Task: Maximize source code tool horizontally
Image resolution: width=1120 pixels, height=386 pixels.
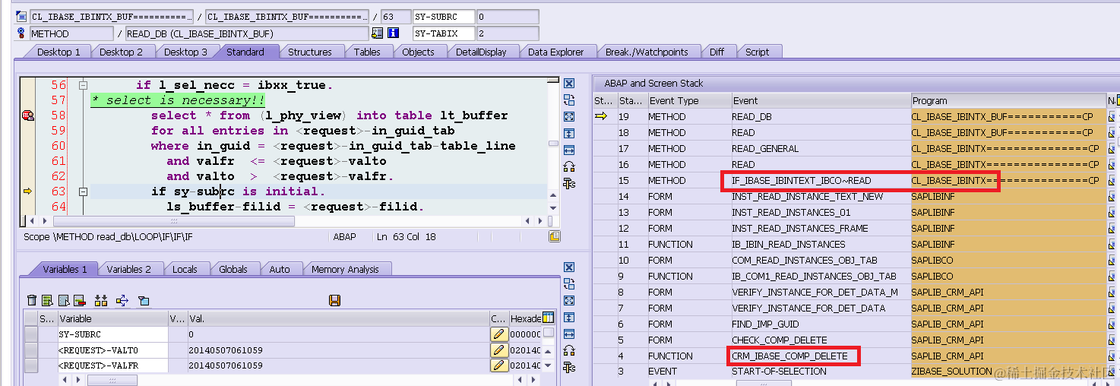Action: pos(569,150)
